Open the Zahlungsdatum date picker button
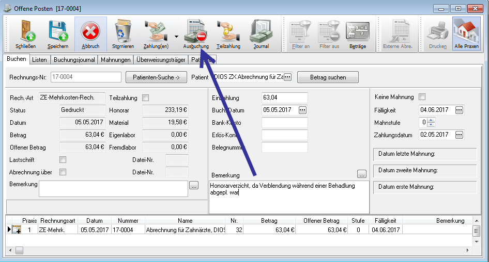The height and width of the screenshot is (262, 489). [x=459, y=135]
